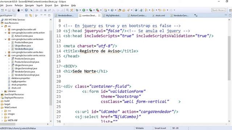Expand com.google.buscador.util package
The image size is (232, 130).
(x=5, y=30)
